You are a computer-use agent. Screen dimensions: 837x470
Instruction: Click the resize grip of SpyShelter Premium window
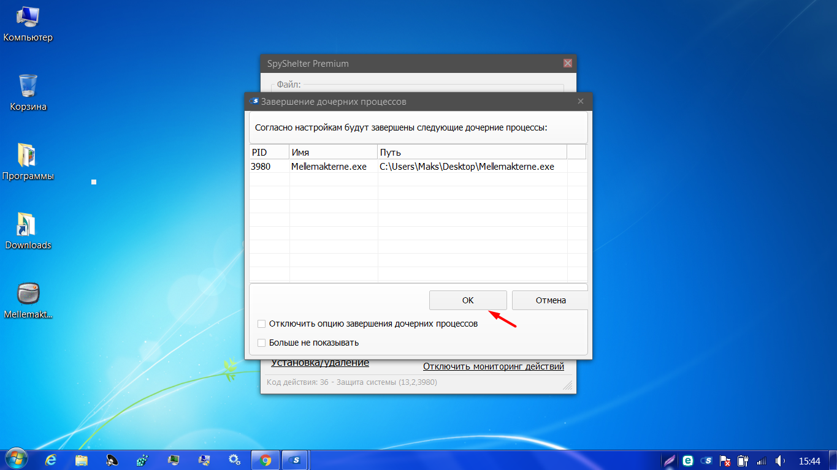[x=568, y=386]
